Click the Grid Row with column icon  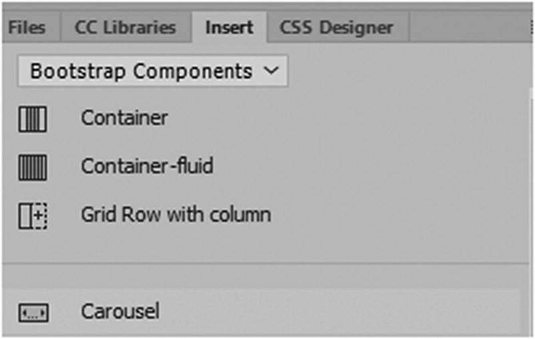pyautogui.click(x=33, y=215)
